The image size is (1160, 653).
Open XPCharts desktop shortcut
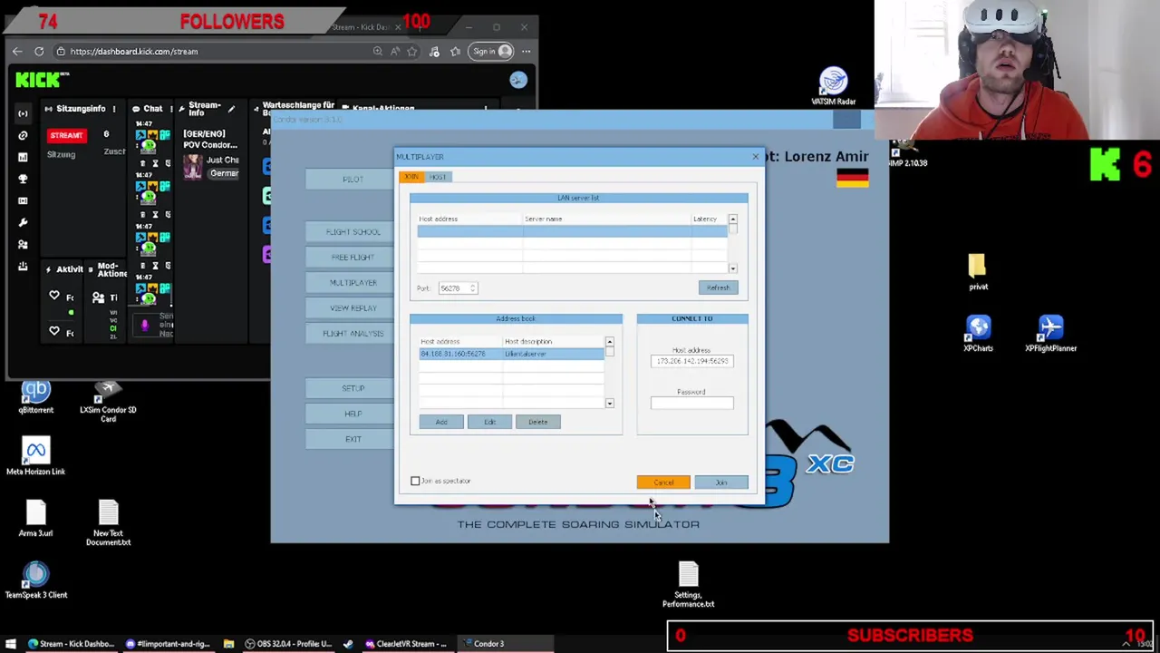978,334
